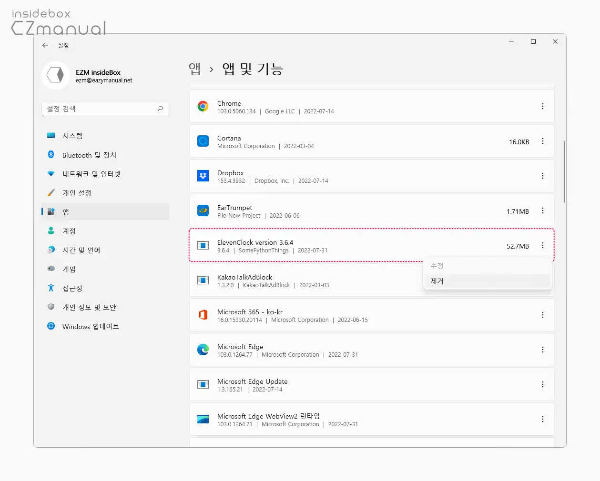Open more options for EarTrumpet

click(543, 211)
